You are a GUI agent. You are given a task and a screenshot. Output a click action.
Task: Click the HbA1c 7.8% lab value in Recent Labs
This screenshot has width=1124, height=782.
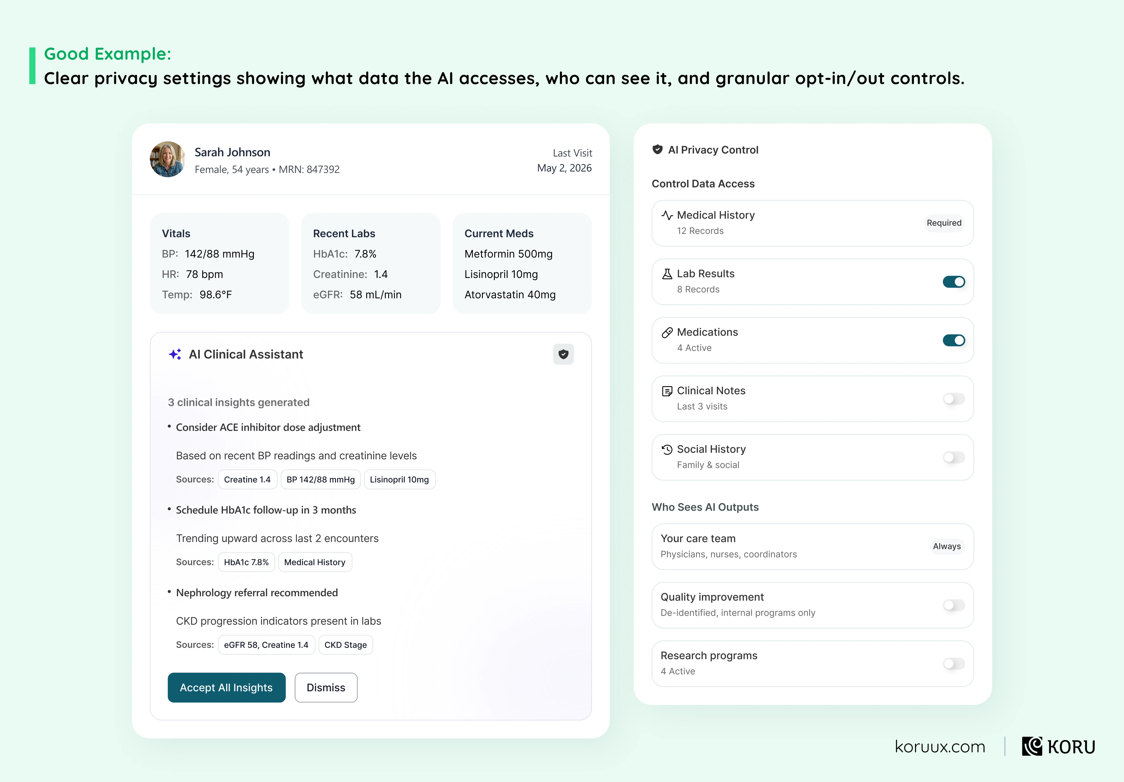point(365,254)
